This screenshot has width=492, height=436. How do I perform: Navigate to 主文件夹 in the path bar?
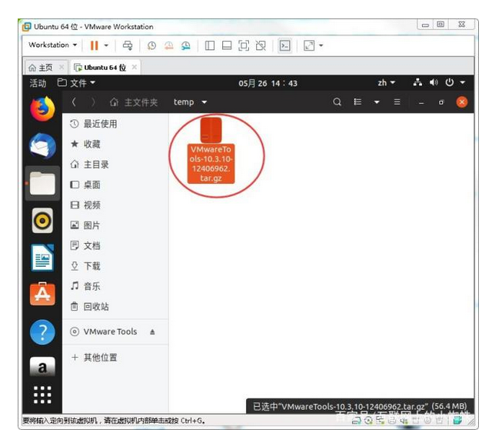pos(134,102)
